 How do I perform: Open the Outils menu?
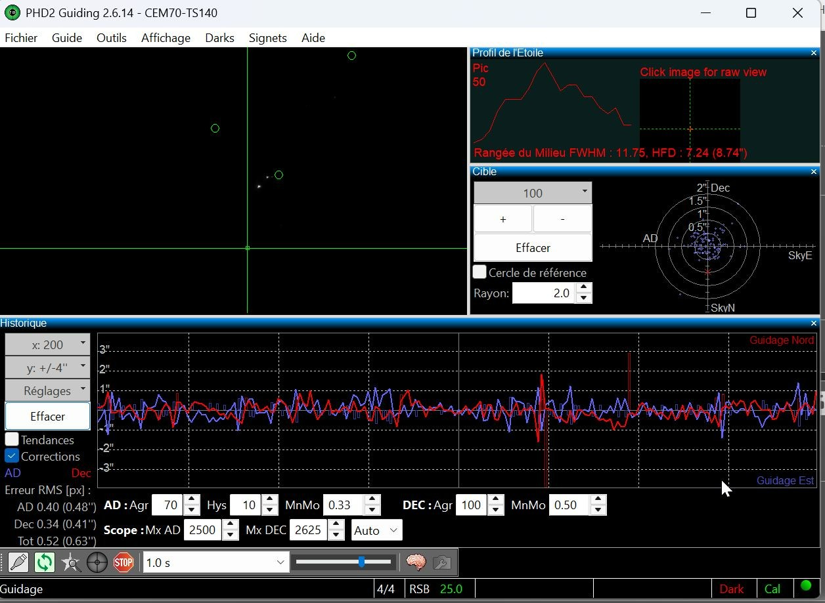[112, 37]
